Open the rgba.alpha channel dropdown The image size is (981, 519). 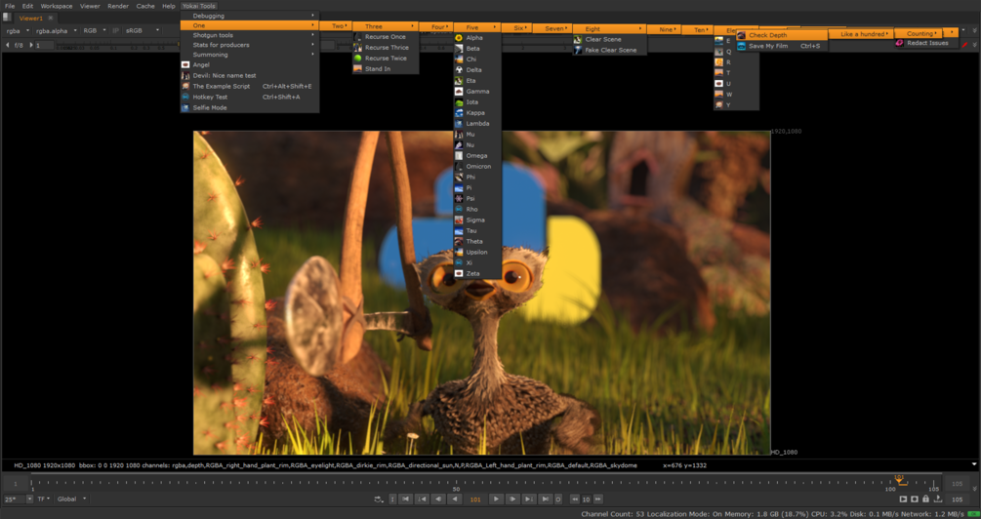tap(57, 30)
